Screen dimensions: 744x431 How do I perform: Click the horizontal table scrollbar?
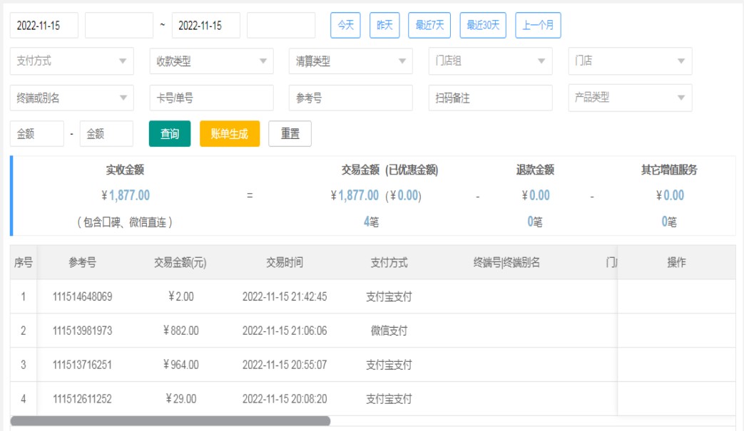click(x=170, y=421)
